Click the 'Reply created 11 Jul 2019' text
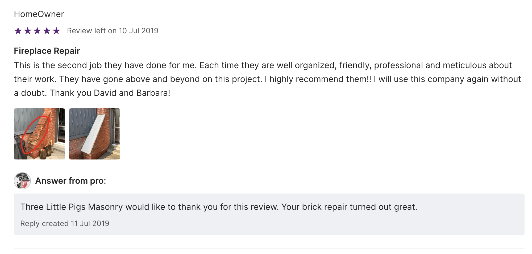Screen dimensions: 532x254 pyautogui.click(x=65, y=223)
